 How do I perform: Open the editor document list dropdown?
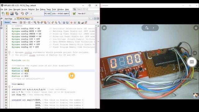95,19
